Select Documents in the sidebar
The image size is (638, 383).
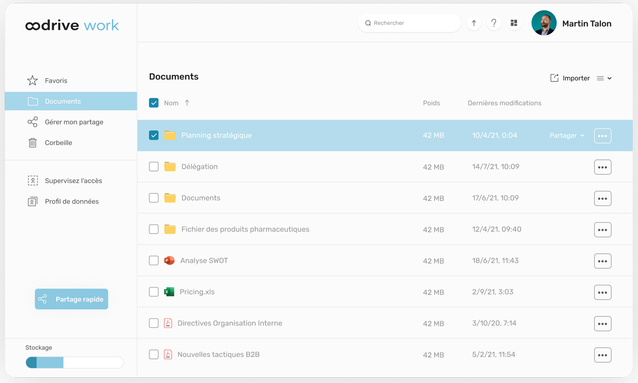pos(71,101)
